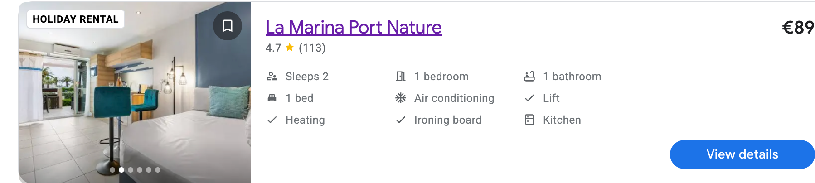This screenshot has width=815, height=183.
Task: Click the €89 price
Action: point(798,27)
